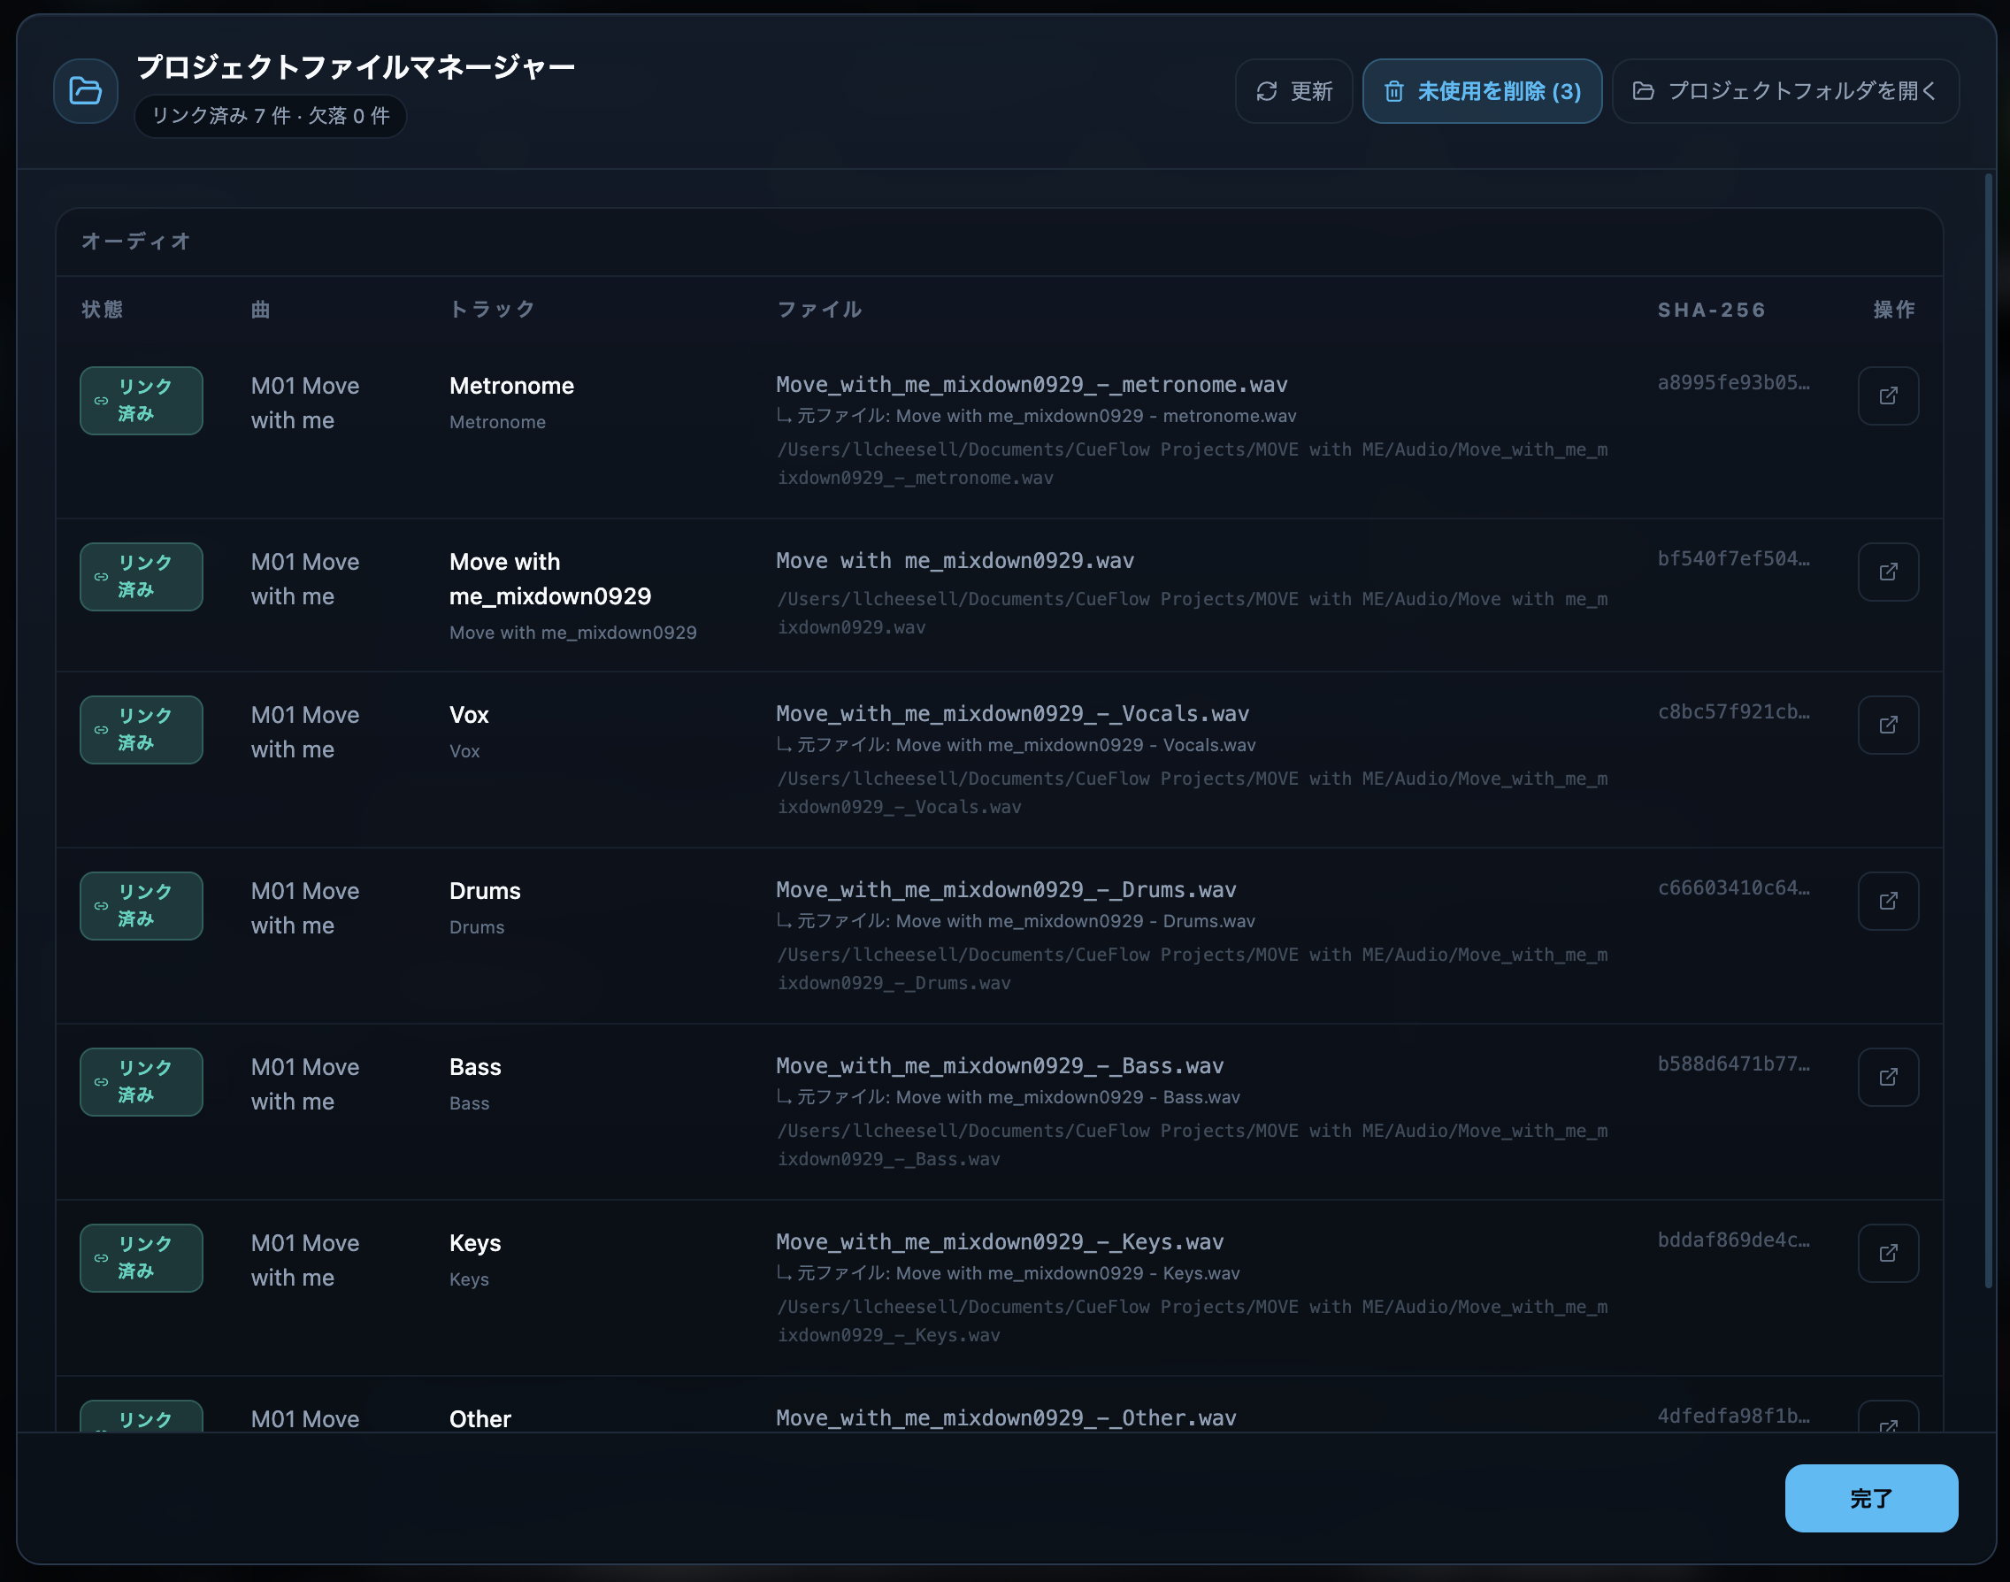Click hash 4dfedfa98f1b…
This screenshot has height=1582, width=2010.
point(1733,1416)
